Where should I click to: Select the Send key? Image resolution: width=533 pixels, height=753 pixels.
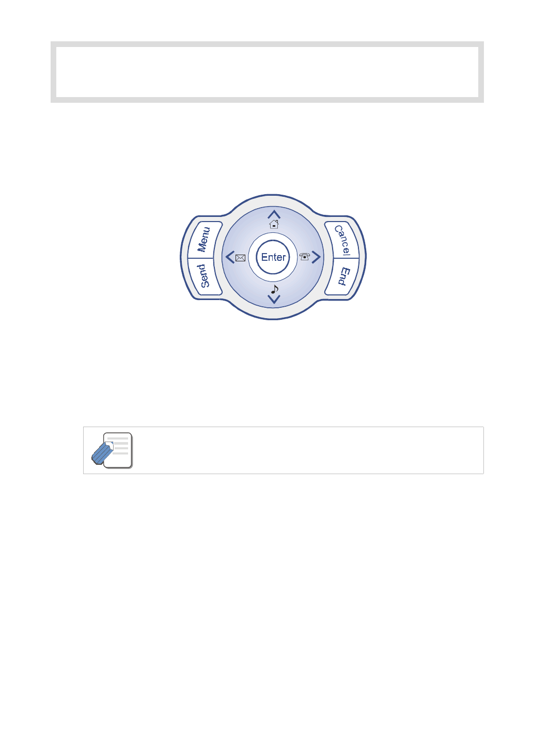205,276
